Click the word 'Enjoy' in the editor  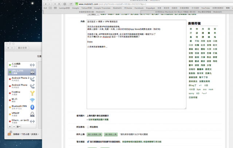point(90,42)
